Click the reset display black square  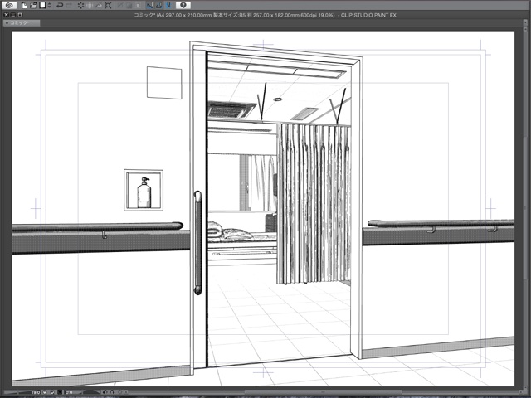pos(60,392)
